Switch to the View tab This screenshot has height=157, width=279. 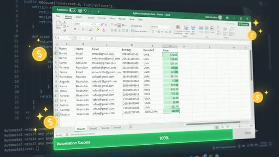(132, 19)
